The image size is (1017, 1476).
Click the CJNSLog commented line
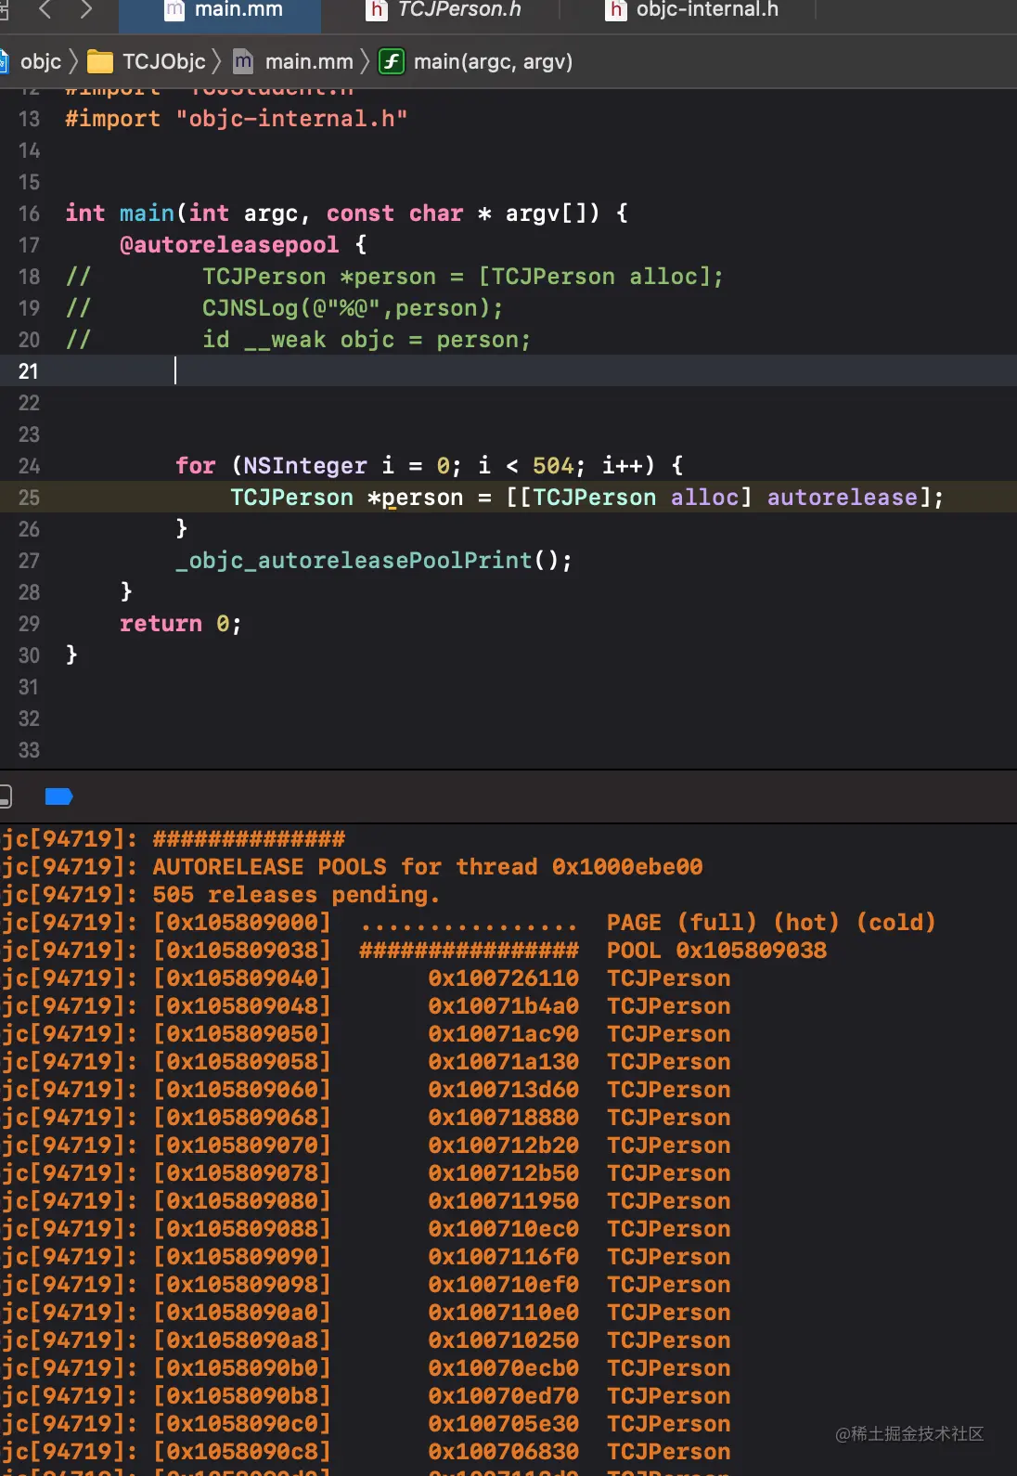point(353,308)
